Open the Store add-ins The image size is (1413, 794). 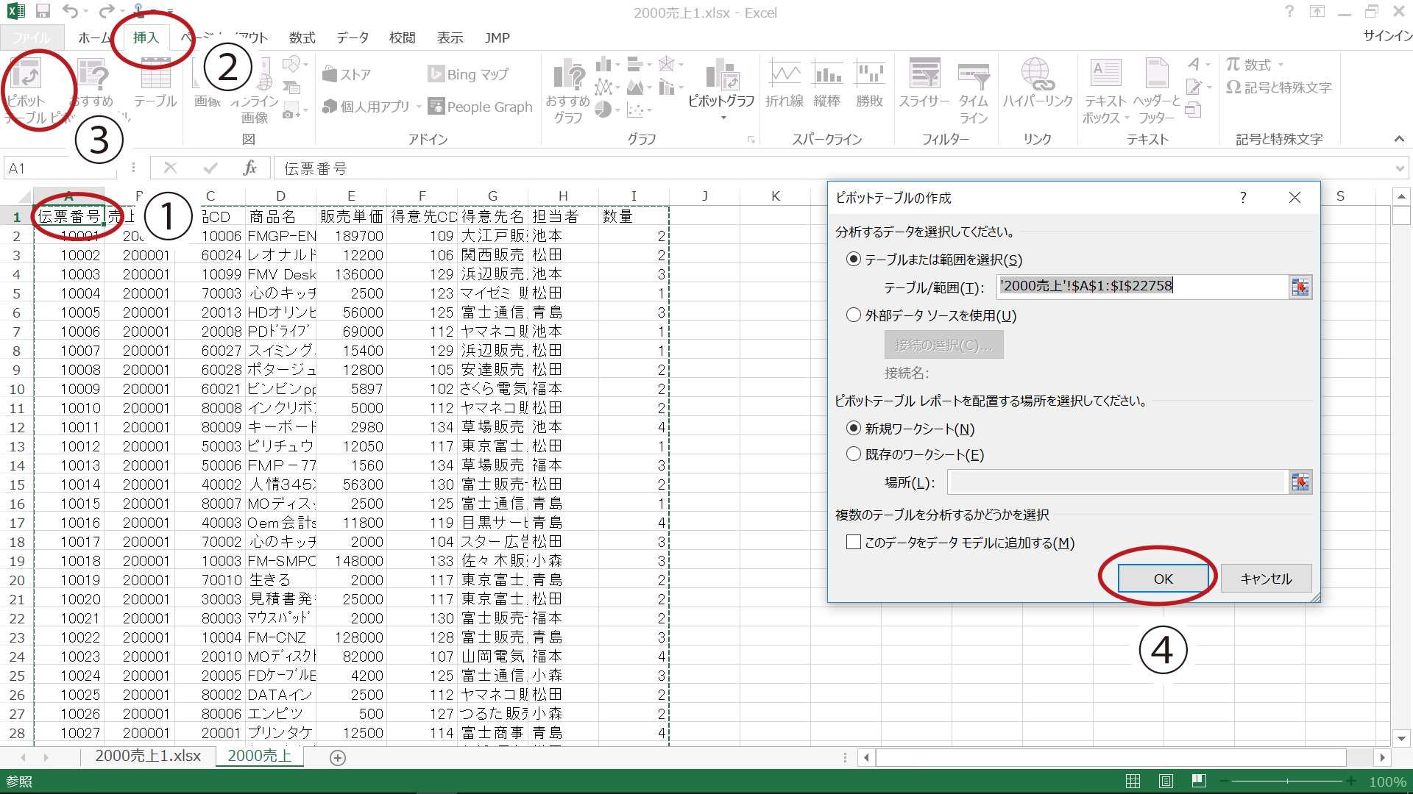347,74
